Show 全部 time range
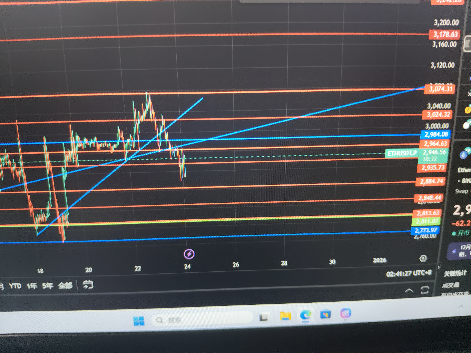Image resolution: width=471 pixels, height=353 pixels. 65,285
